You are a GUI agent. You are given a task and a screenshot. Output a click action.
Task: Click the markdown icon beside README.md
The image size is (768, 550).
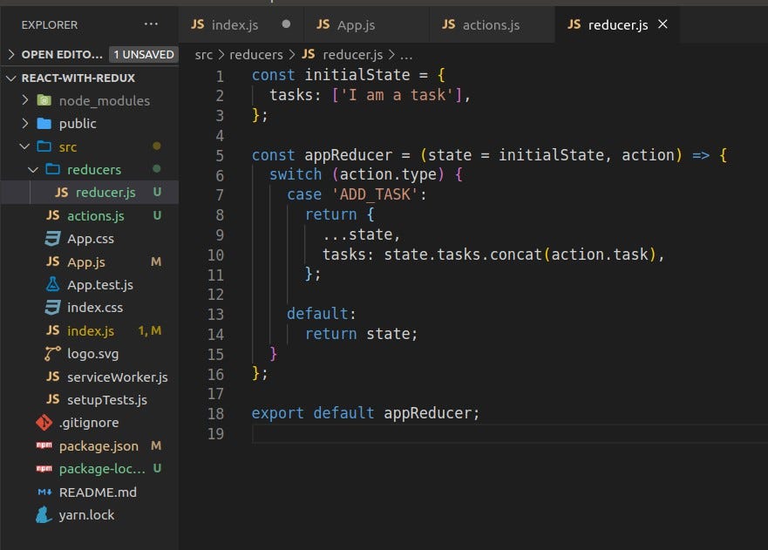44,492
